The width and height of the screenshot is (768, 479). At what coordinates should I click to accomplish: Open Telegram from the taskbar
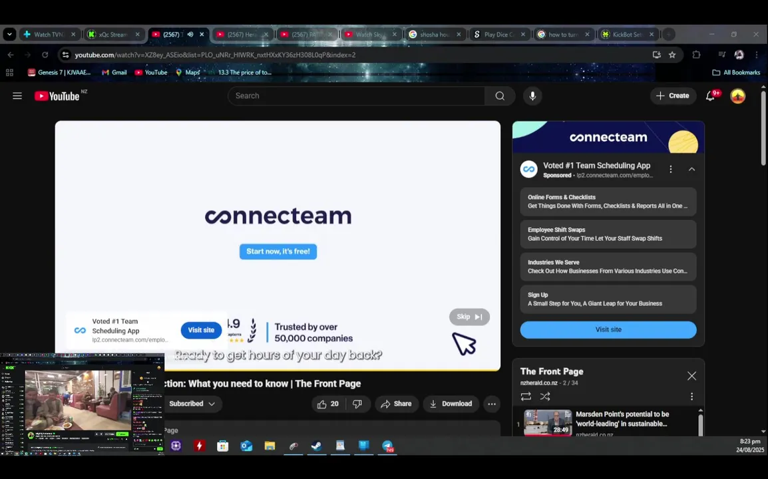(x=387, y=446)
